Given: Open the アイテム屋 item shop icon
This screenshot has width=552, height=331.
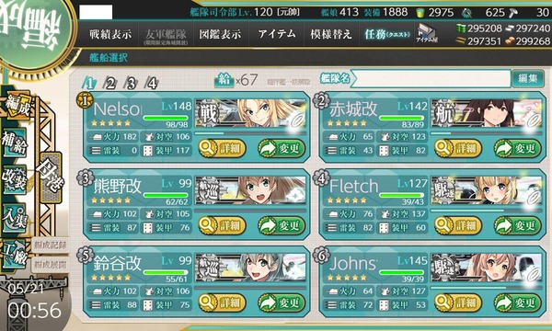Looking at the screenshot, I should click(427, 34).
